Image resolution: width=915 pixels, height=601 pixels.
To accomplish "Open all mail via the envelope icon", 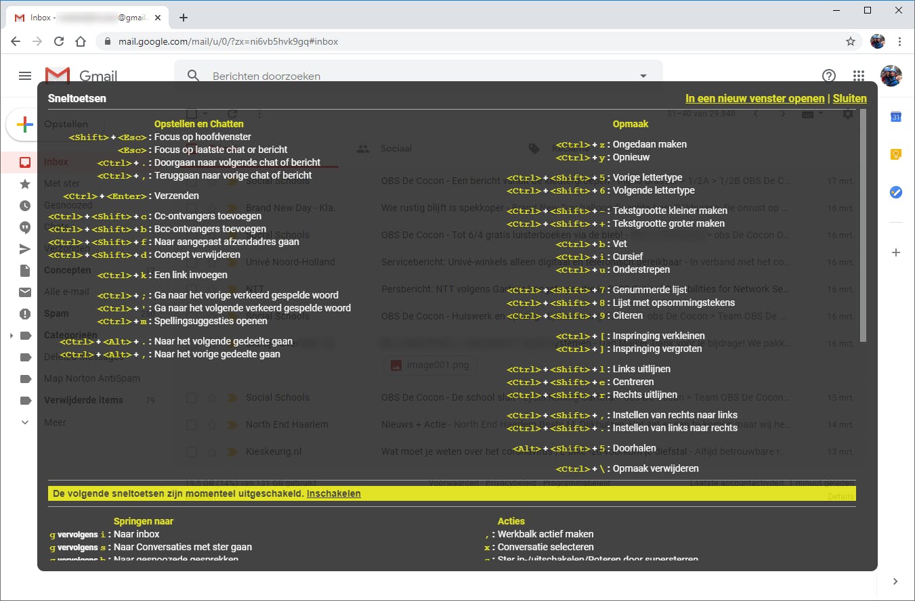I will coord(25,292).
